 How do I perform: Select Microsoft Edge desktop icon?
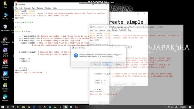[x=5, y=75]
